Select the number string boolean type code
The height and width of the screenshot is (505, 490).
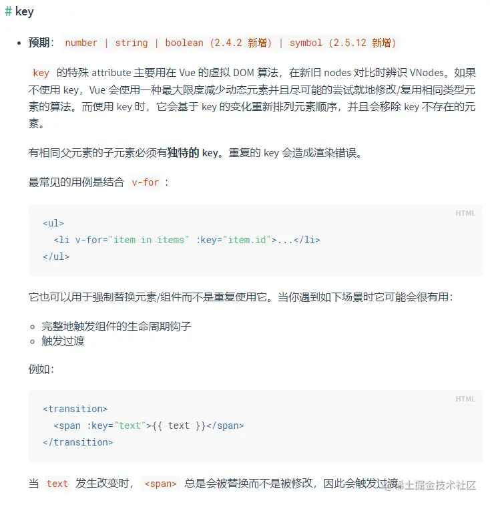click(230, 43)
